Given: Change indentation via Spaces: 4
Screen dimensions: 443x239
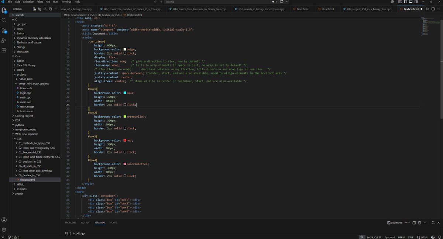Looking at the screenshot, I should tap(389, 237).
